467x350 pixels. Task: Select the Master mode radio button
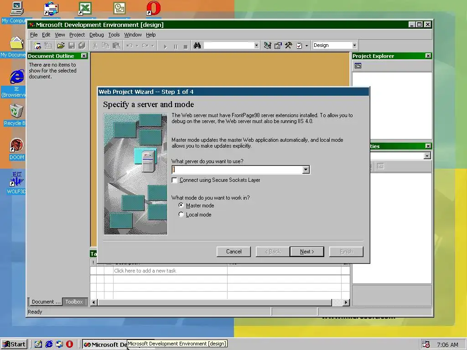point(181,206)
